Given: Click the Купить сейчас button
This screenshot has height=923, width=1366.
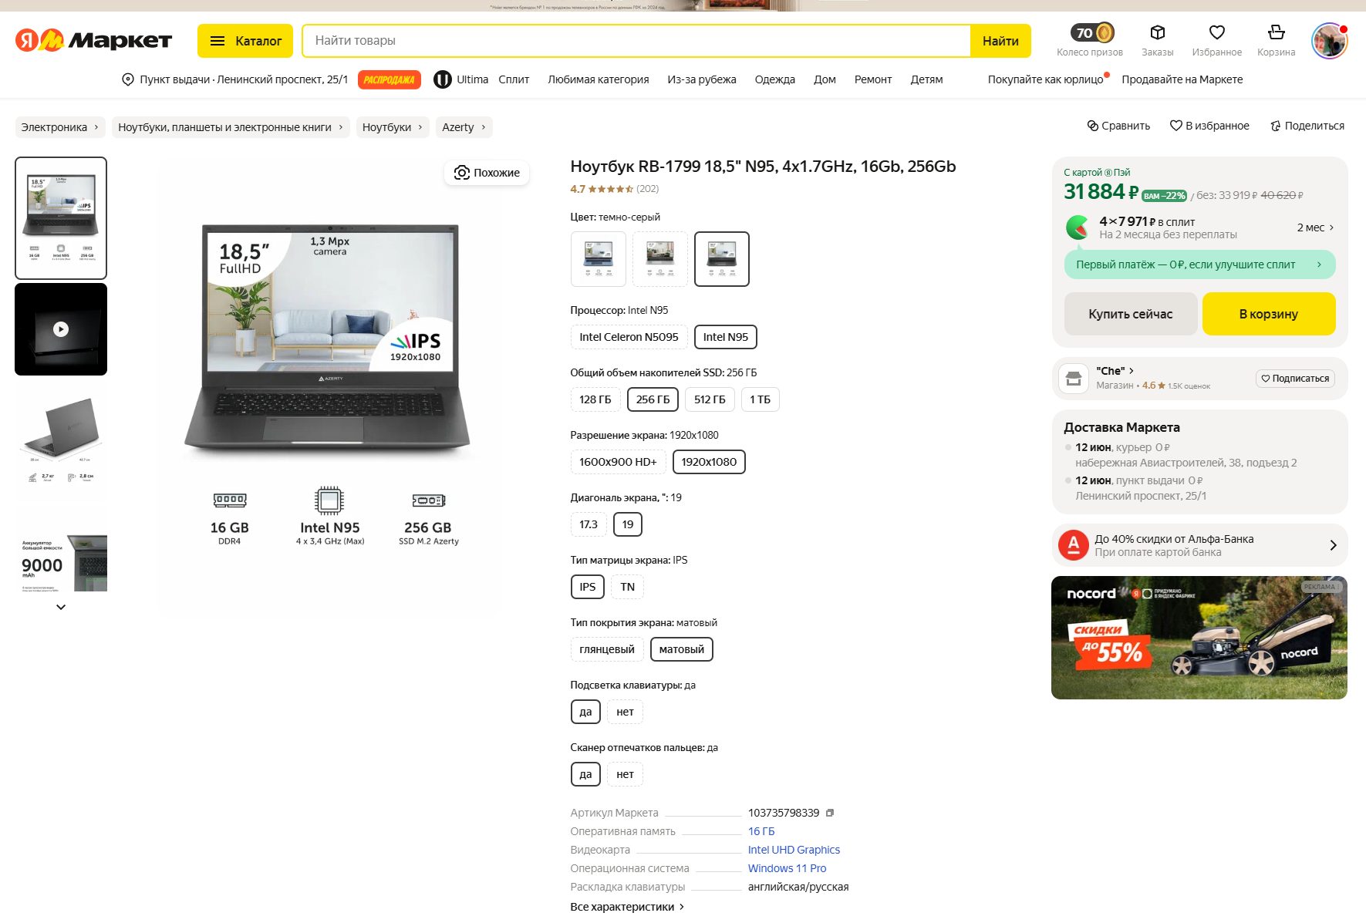Looking at the screenshot, I should pyautogui.click(x=1130, y=314).
